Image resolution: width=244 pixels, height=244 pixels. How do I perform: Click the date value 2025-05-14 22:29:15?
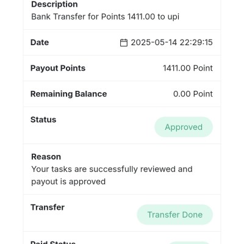pyautogui.click(x=171, y=43)
